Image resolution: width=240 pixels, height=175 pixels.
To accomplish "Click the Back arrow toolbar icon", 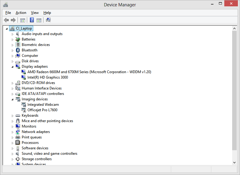I will coord(6,20).
